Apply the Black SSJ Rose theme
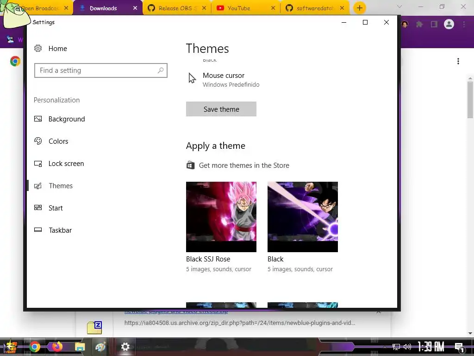474x356 pixels. click(221, 217)
